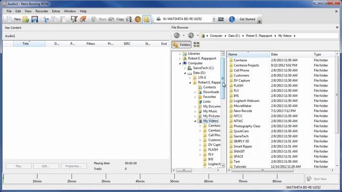This screenshot has height=192, width=342.
Task: Toggle the Folders tree button
Action: (181, 45)
